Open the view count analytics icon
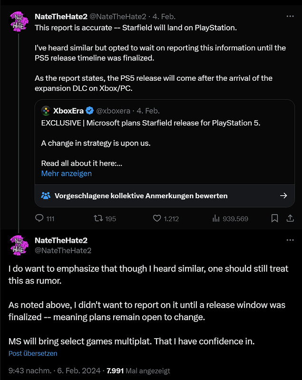302x380 pixels. tap(215, 218)
